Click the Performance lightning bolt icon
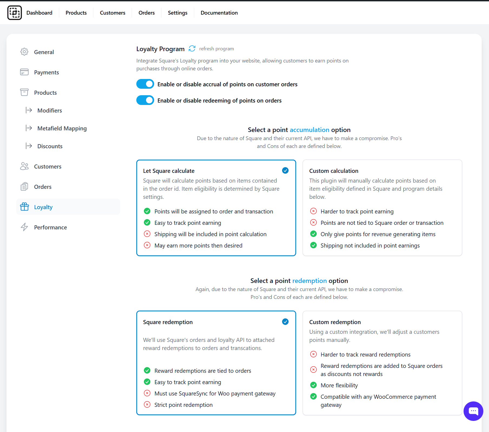Viewport: 489px width, 432px height. point(24,227)
